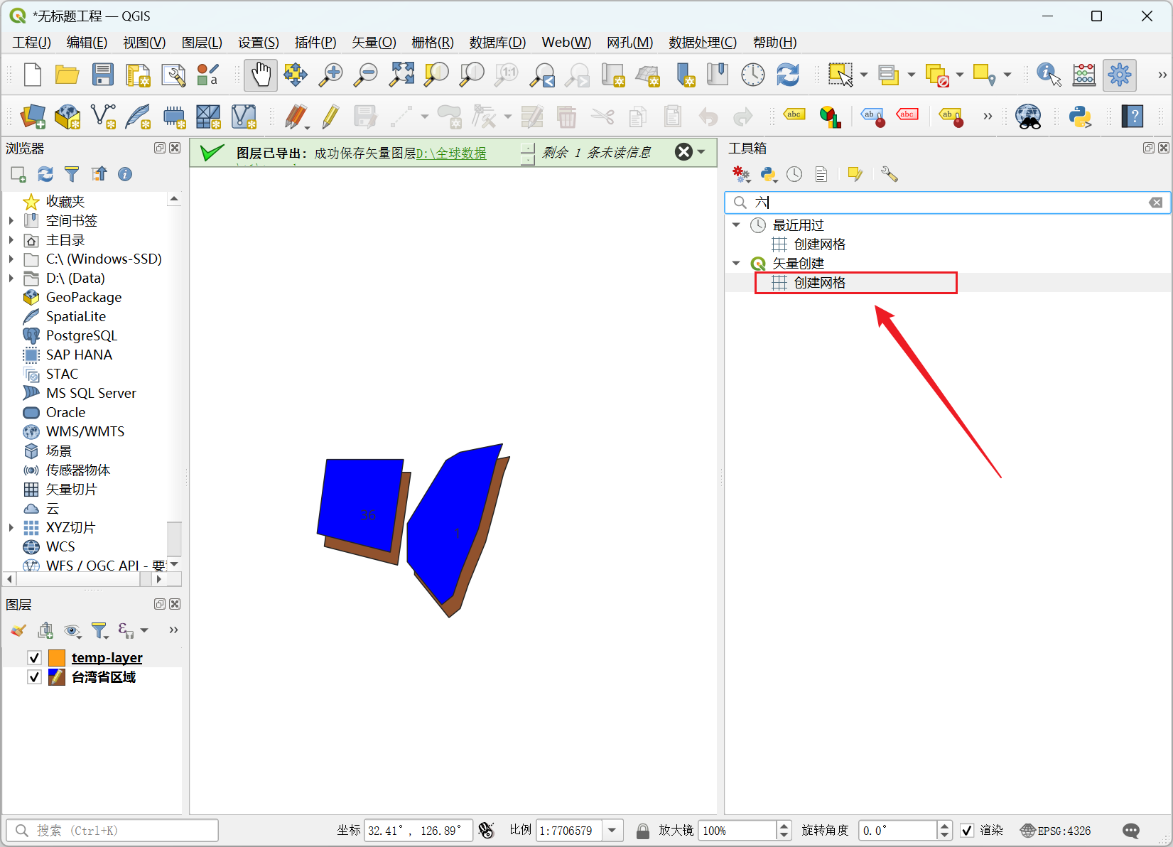1173x847 pixels.
Task: Toggle the 渲染 render checkbox
Action: pos(967,830)
